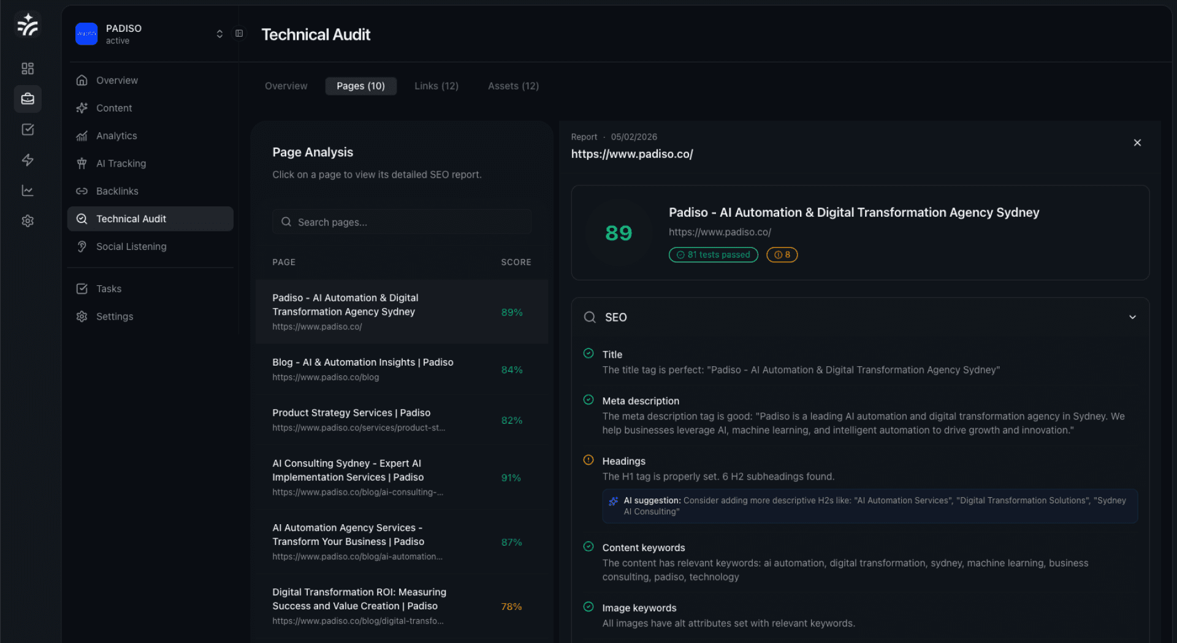Click the Content keywords check icon
Image resolution: width=1177 pixels, height=643 pixels.
588,547
